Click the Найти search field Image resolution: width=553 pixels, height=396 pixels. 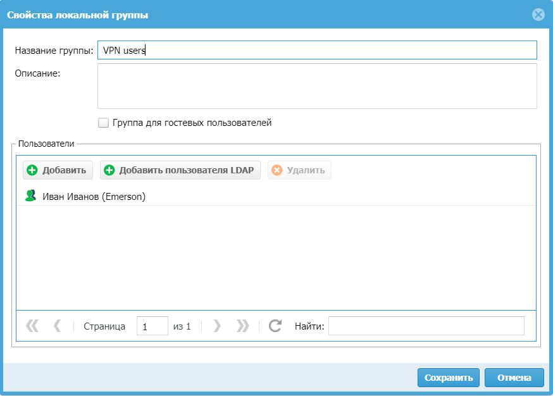[426, 326]
